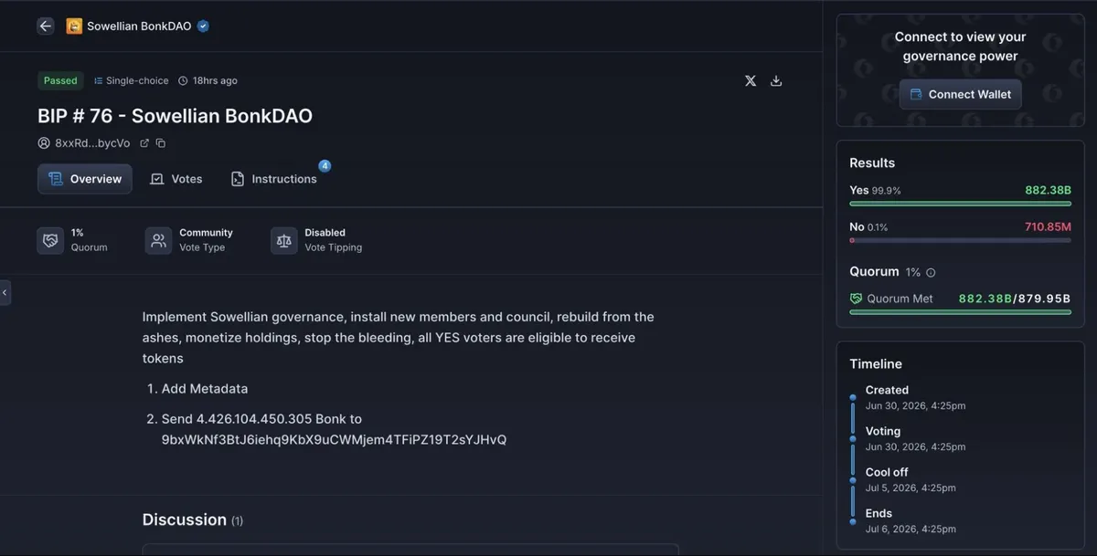Click the Created timeline marker

[853, 398]
